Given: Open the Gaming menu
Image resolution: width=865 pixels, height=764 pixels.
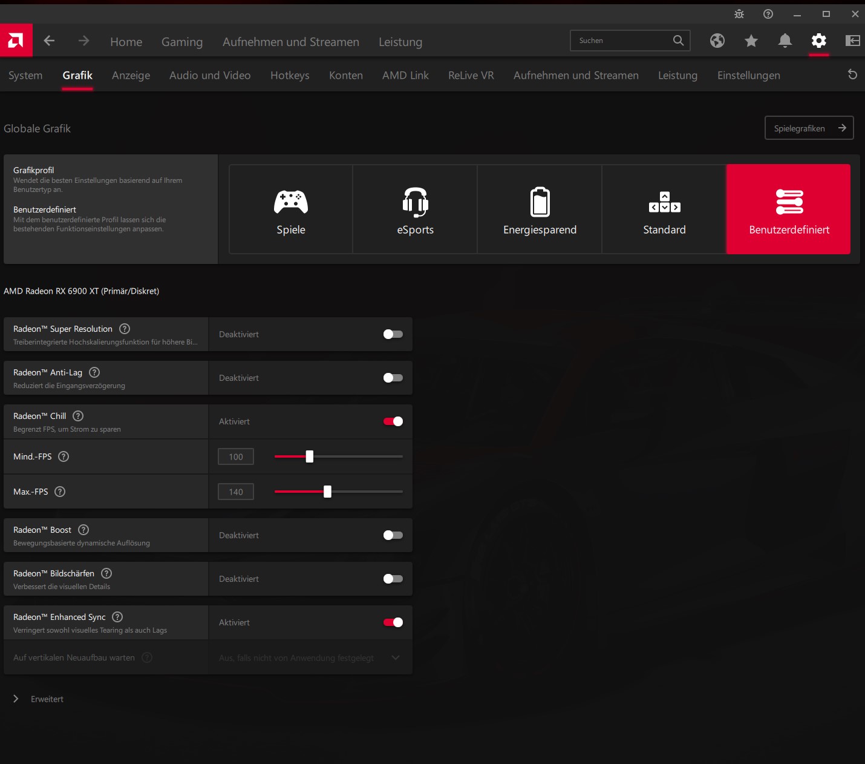Looking at the screenshot, I should [x=182, y=42].
